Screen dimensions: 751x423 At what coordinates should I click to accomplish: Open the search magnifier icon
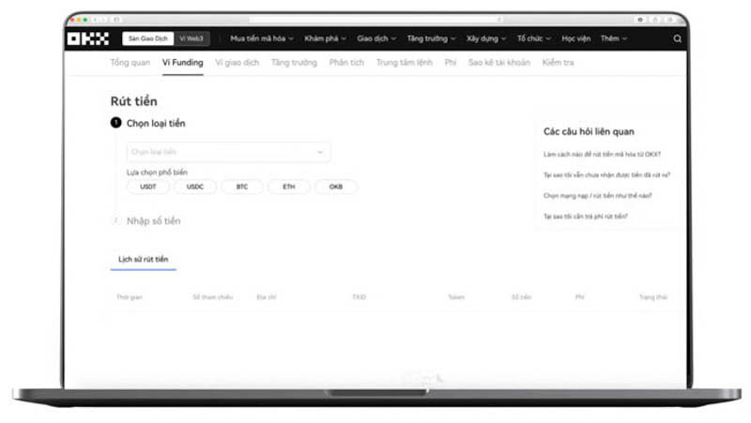[x=677, y=38]
